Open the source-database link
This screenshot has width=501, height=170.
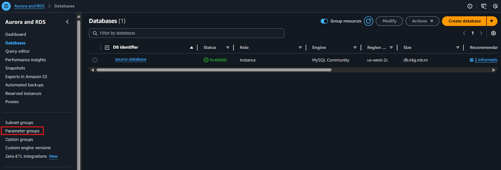(x=131, y=59)
